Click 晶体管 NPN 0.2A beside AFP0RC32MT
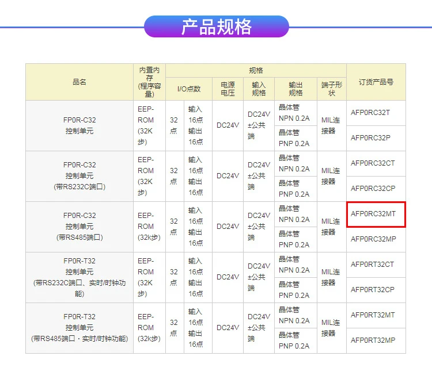 click(x=294, y=215)
